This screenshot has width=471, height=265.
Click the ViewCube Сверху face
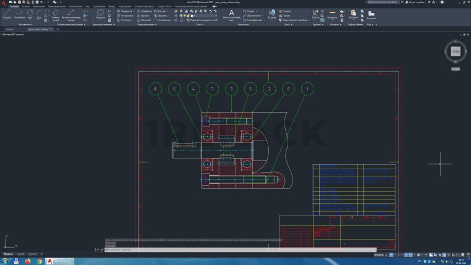click(x=456, y=52)
